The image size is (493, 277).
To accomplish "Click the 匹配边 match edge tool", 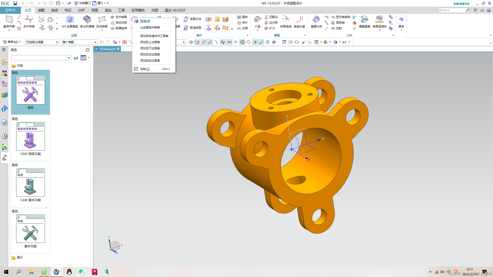I will pyautogui.click(x=271, y=17).
